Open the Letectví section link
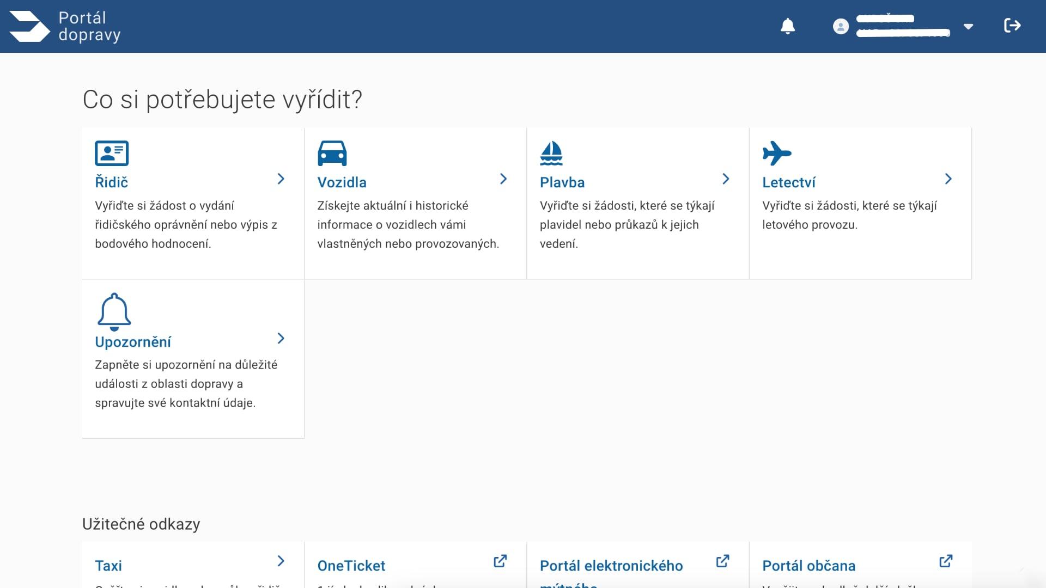The height and width of the screenshot is (588, 1046). (789, 182)
